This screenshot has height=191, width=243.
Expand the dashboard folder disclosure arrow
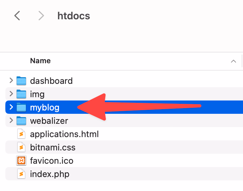coord(11,81)
